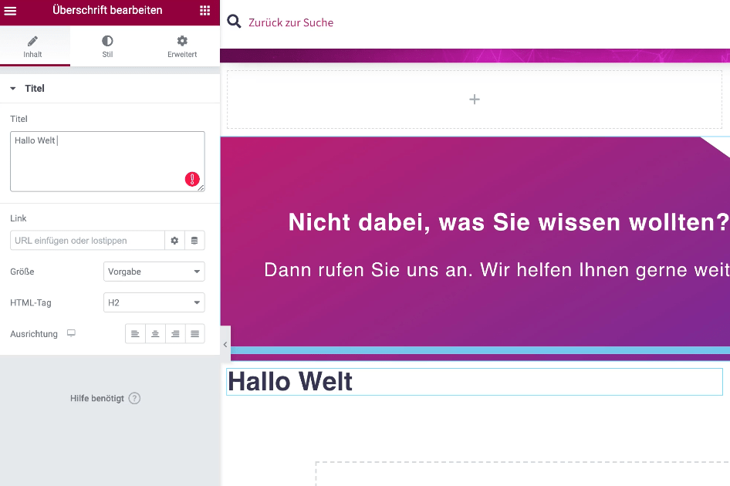Click the Zurück zur Suche link
This screenshot has height=486, width=730.
pos(291,23)
